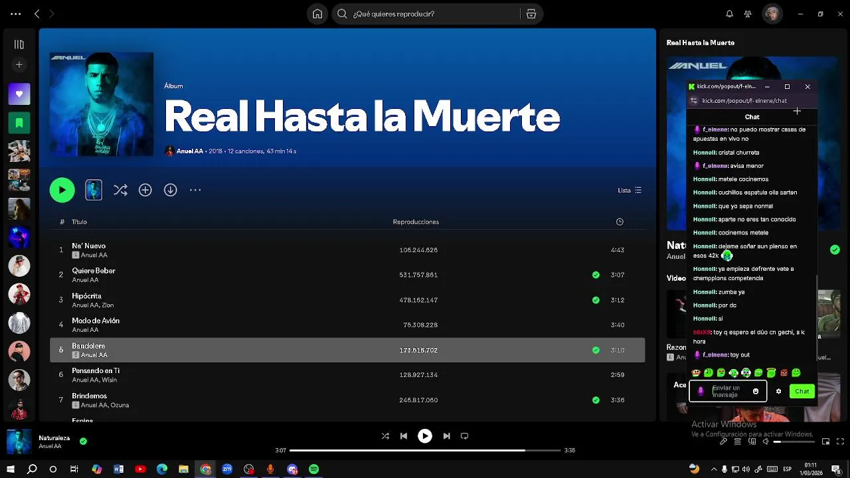Go to Spotify Home icon
The width and height of the screenshot is (850, 478).
[x=317, y=14]
